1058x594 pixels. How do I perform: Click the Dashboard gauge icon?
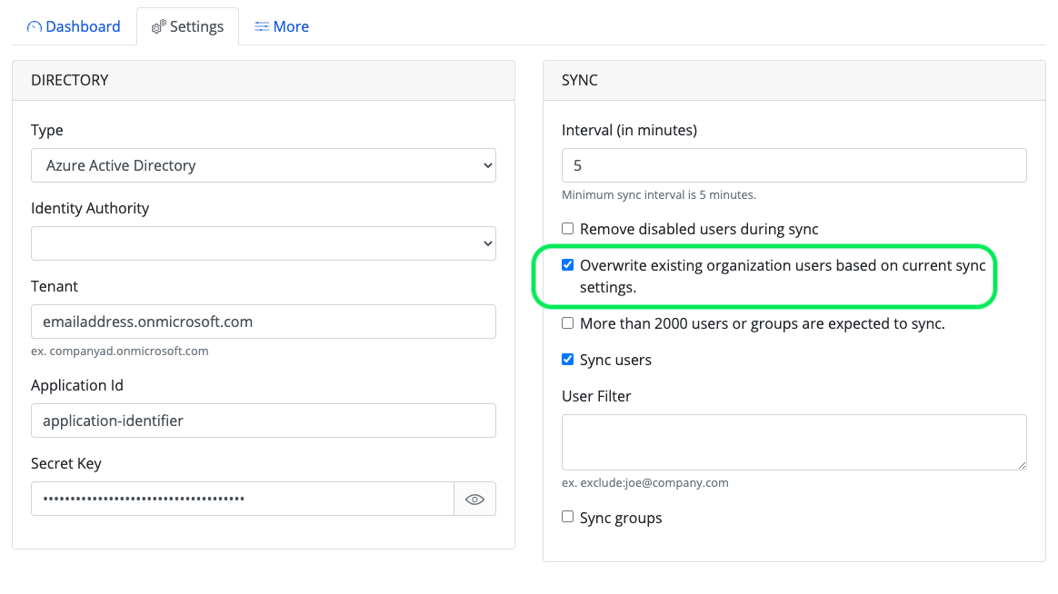(x=34, y=27)
